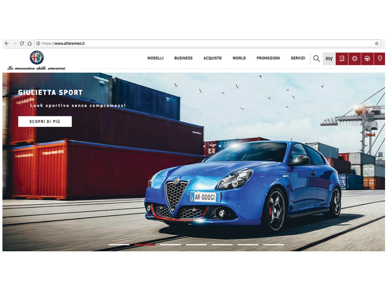The width and height of the screenshot is (387, 290).
Task: View site info icon in address bar
Action: tap(38, 43)
